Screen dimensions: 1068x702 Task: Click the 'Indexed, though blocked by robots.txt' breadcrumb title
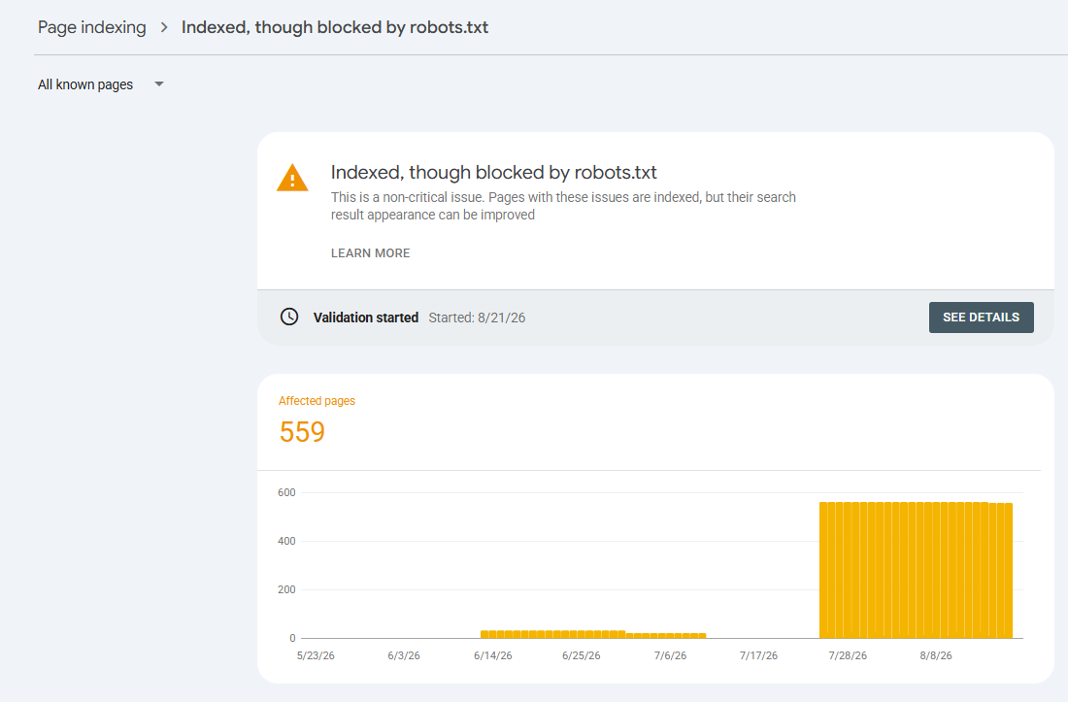coord(334,27)
